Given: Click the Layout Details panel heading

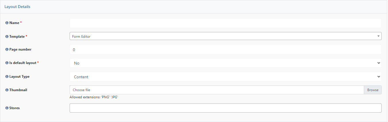Looking at the screenshot, I should pyautogui.click(x=17, y=7).
